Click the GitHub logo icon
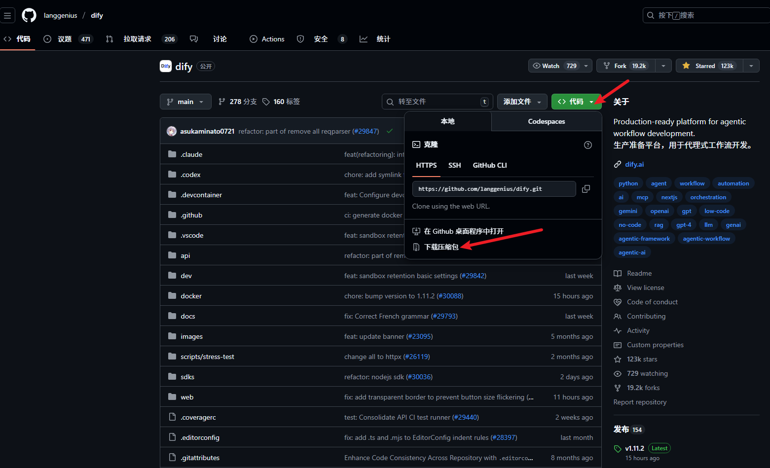 (x=29, y=15)
